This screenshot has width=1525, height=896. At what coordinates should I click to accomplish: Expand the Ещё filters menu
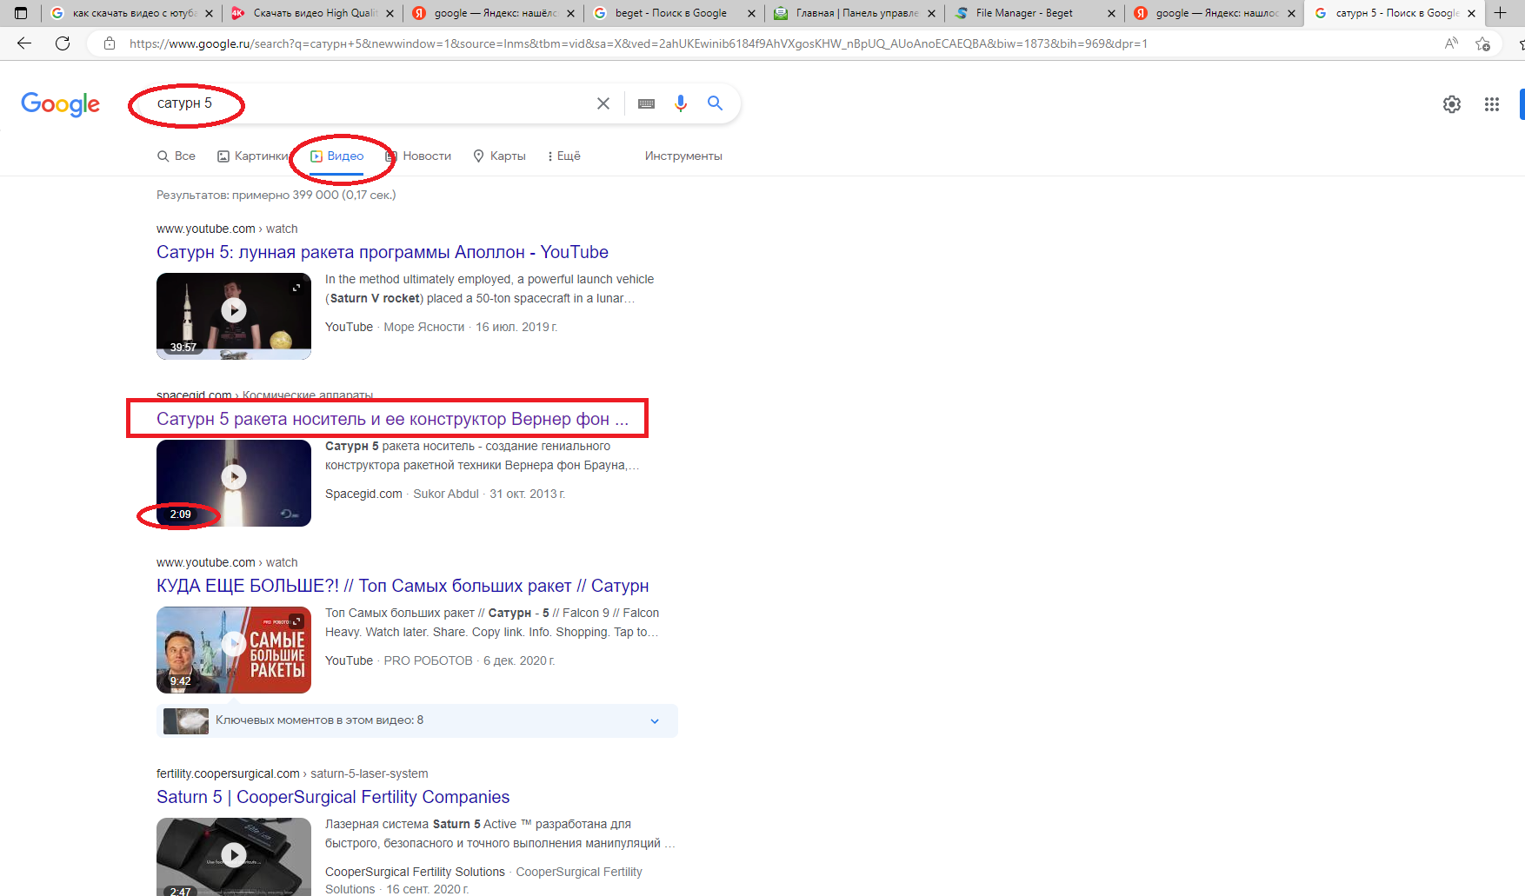point(563,156)
